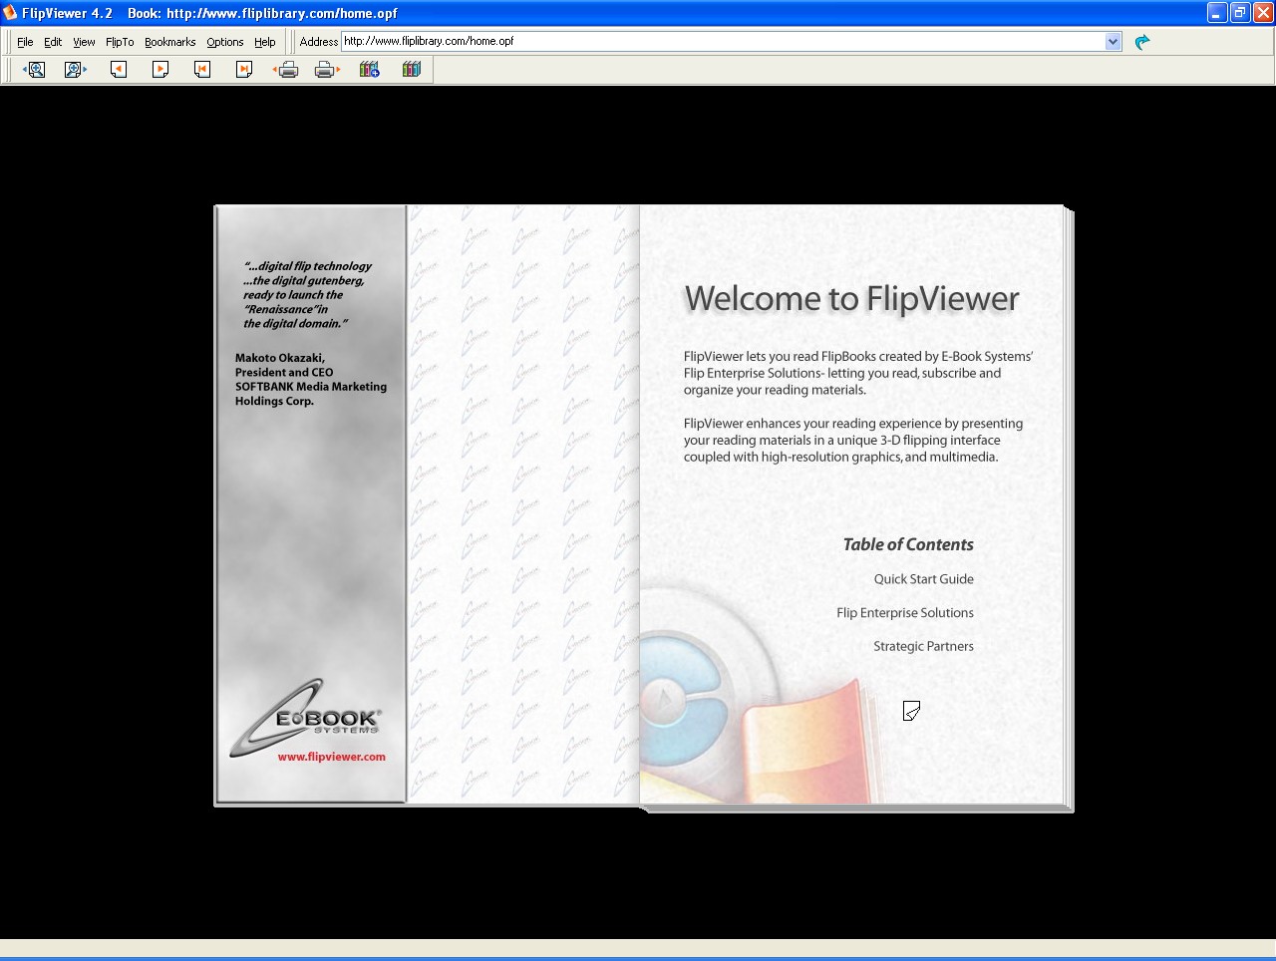Minimize the FlipViewer window
1276x961 pixels.
point(1217,13)
